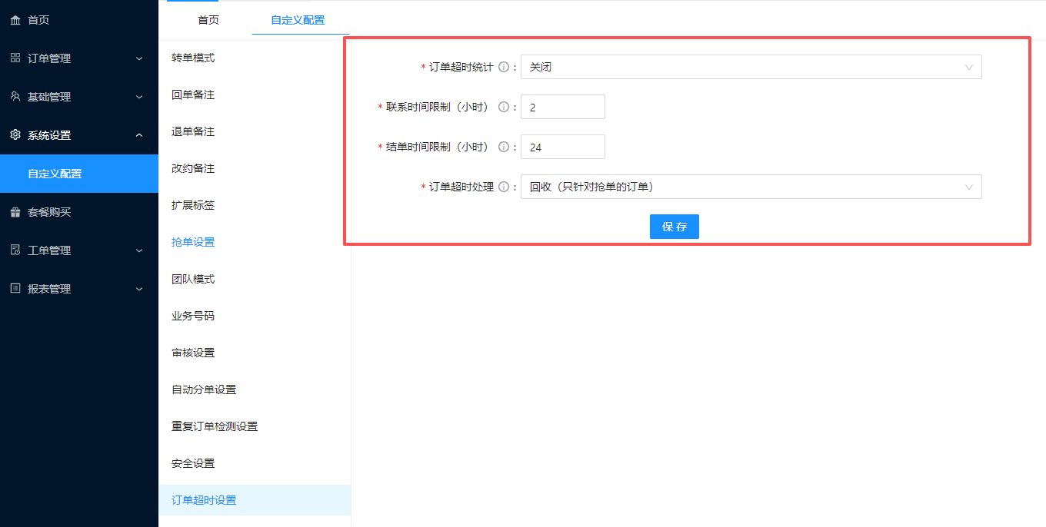The width and height of the screenshot is (1046, 527).
Task: Click info icon next to 订单超时统计
Action: (504, 68)
